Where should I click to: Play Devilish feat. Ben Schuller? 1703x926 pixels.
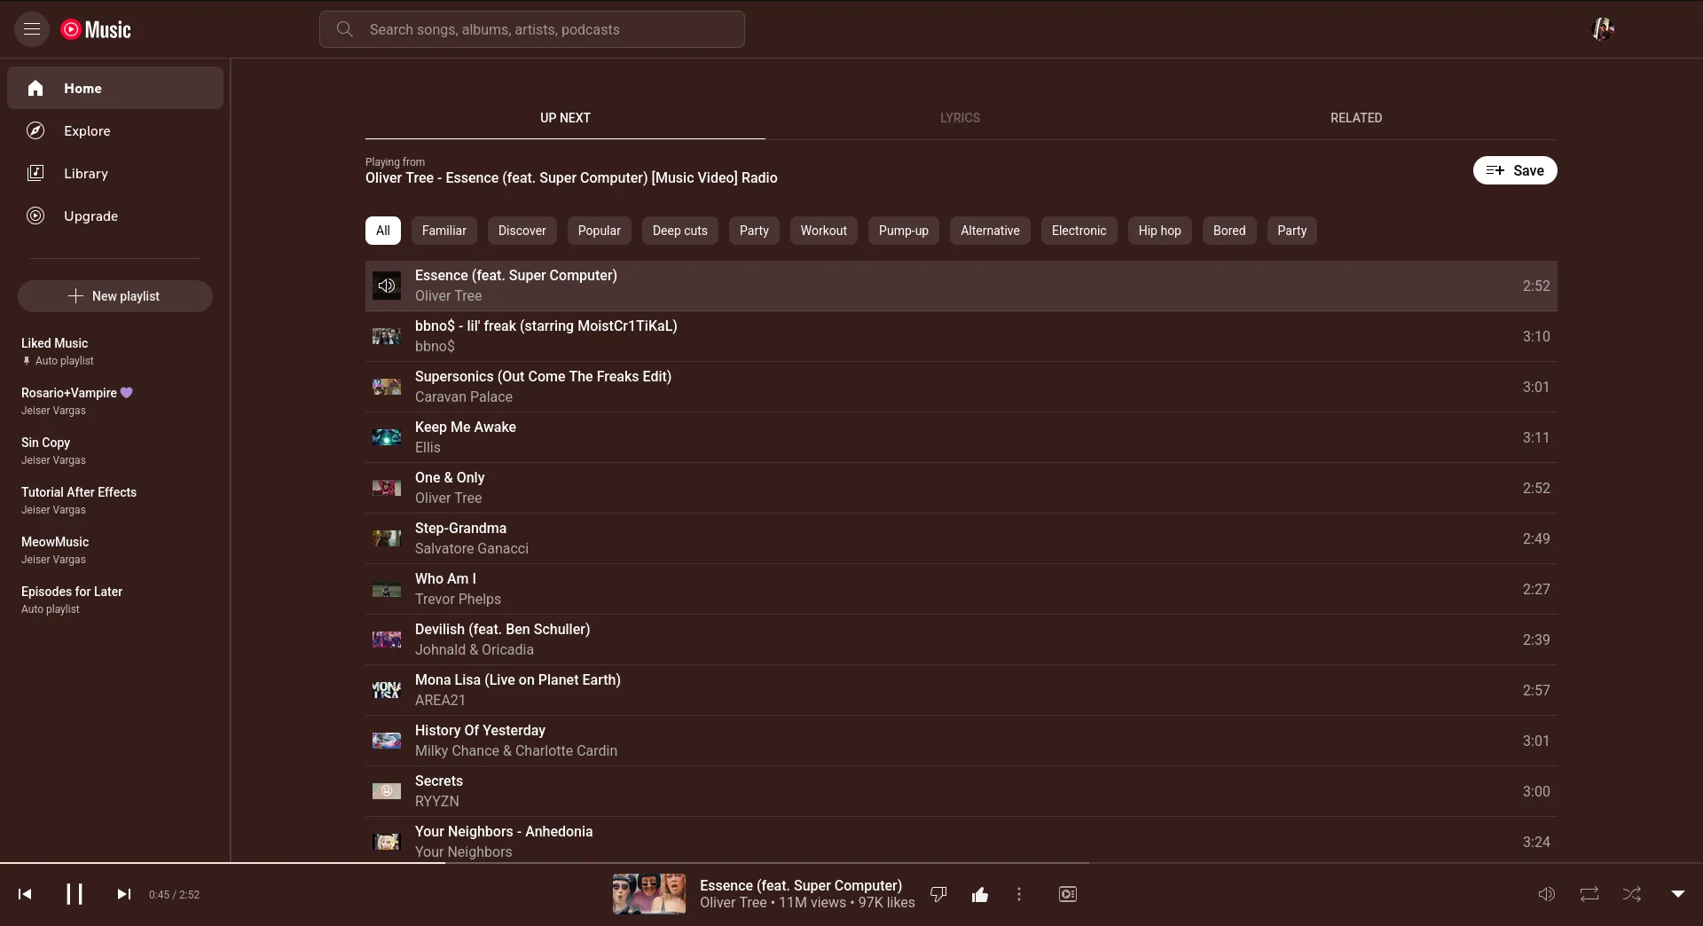(x=961, y=640)
